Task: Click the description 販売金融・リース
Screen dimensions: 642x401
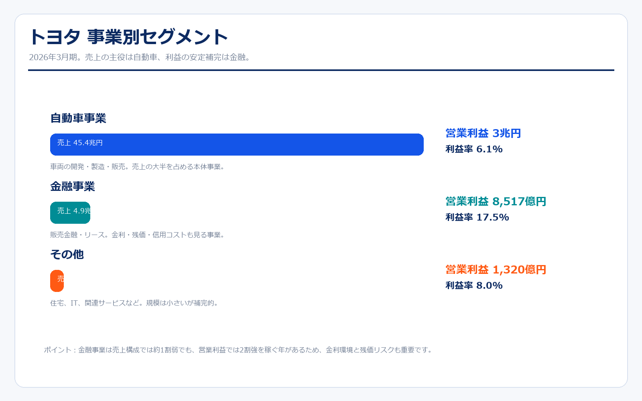Action: click(138, 235)
